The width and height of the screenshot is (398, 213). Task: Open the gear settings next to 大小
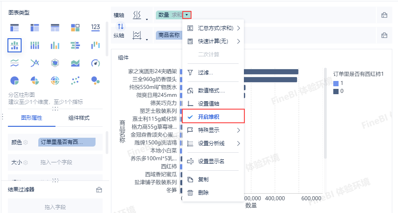click(x=26, y=162)
